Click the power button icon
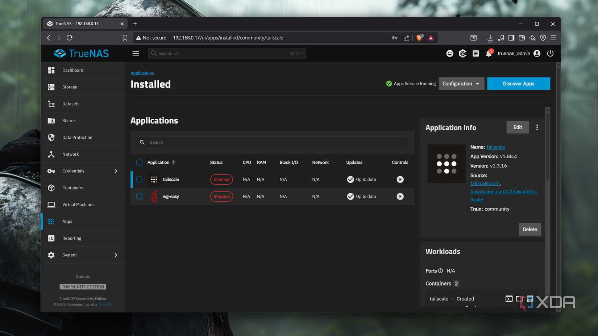Image resolution: width=598 pixels, height=336 pixels. [x=550, y=54]
